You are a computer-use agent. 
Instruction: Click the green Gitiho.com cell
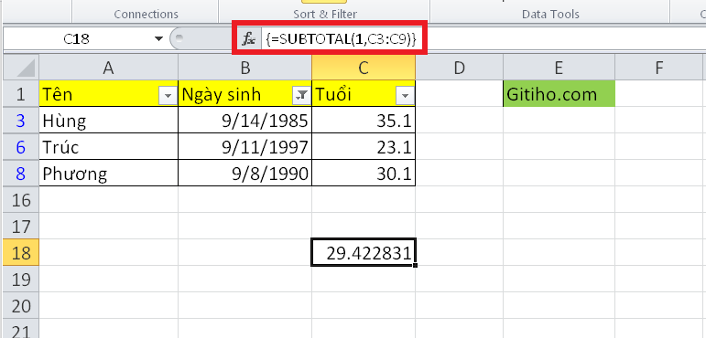pyautogui.click(x=559, y=94)
